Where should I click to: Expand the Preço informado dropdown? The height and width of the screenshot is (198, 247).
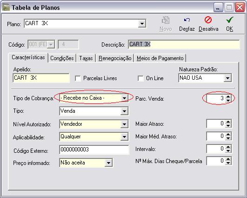click(x=108, y=163)
